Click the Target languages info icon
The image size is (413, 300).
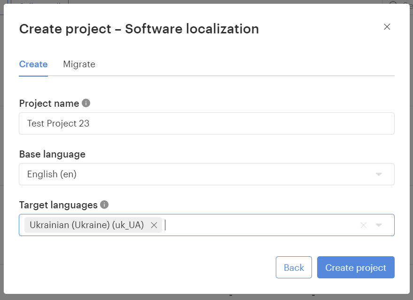click(104, 205)
